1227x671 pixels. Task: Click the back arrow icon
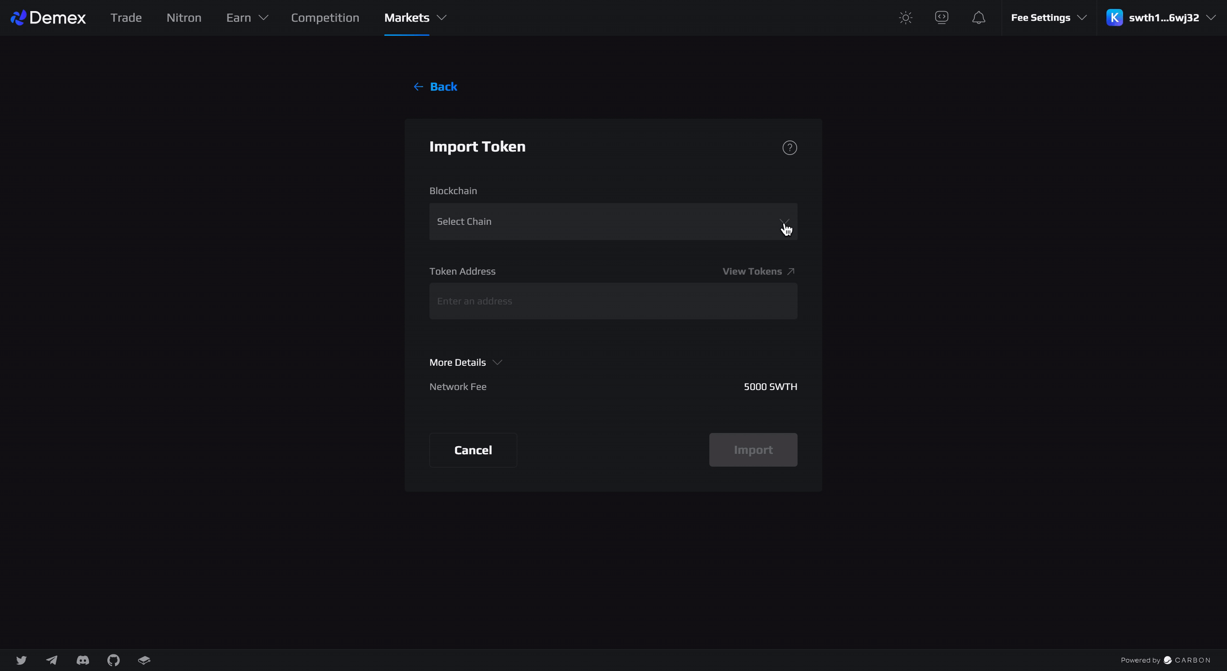pyautogui.click(x=418, y=87)
